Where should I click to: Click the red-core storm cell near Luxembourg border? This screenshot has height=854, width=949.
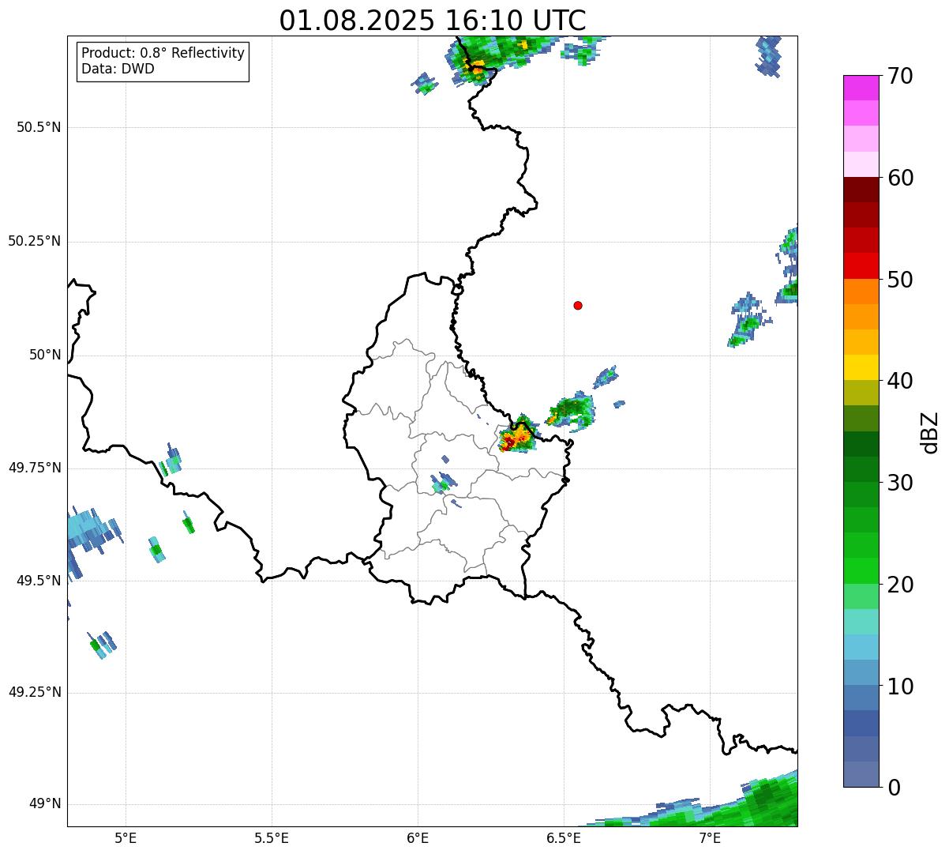coord(516,436)
